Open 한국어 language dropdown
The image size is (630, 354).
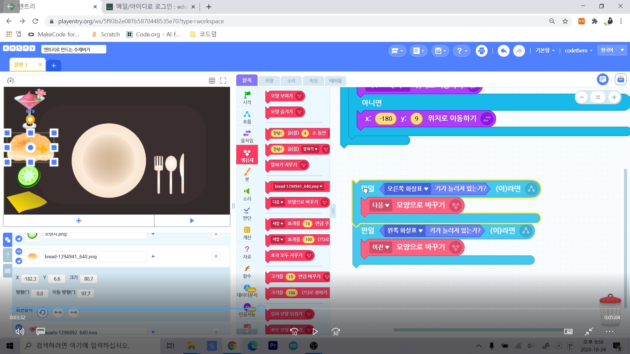pos(612,50)
